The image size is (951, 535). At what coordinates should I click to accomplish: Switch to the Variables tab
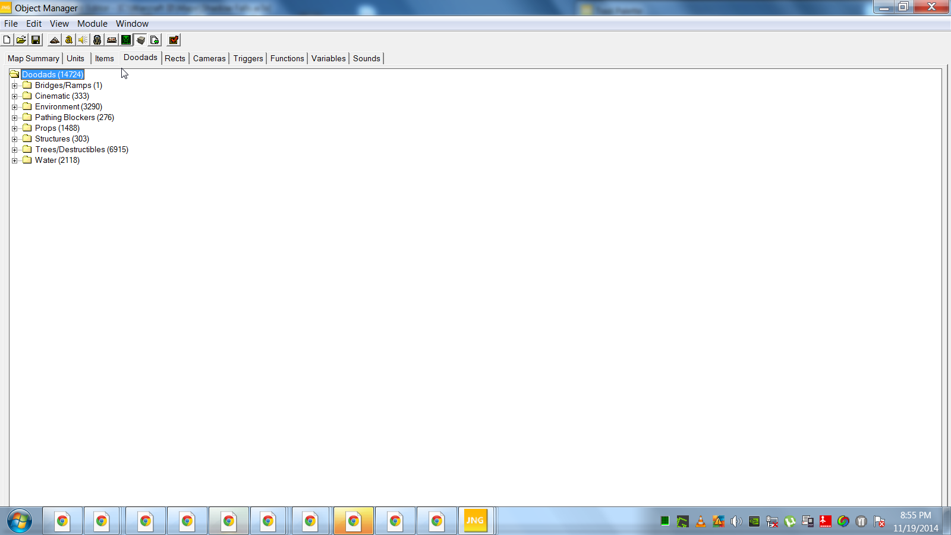pyautogui.click(x=328, y=58)
